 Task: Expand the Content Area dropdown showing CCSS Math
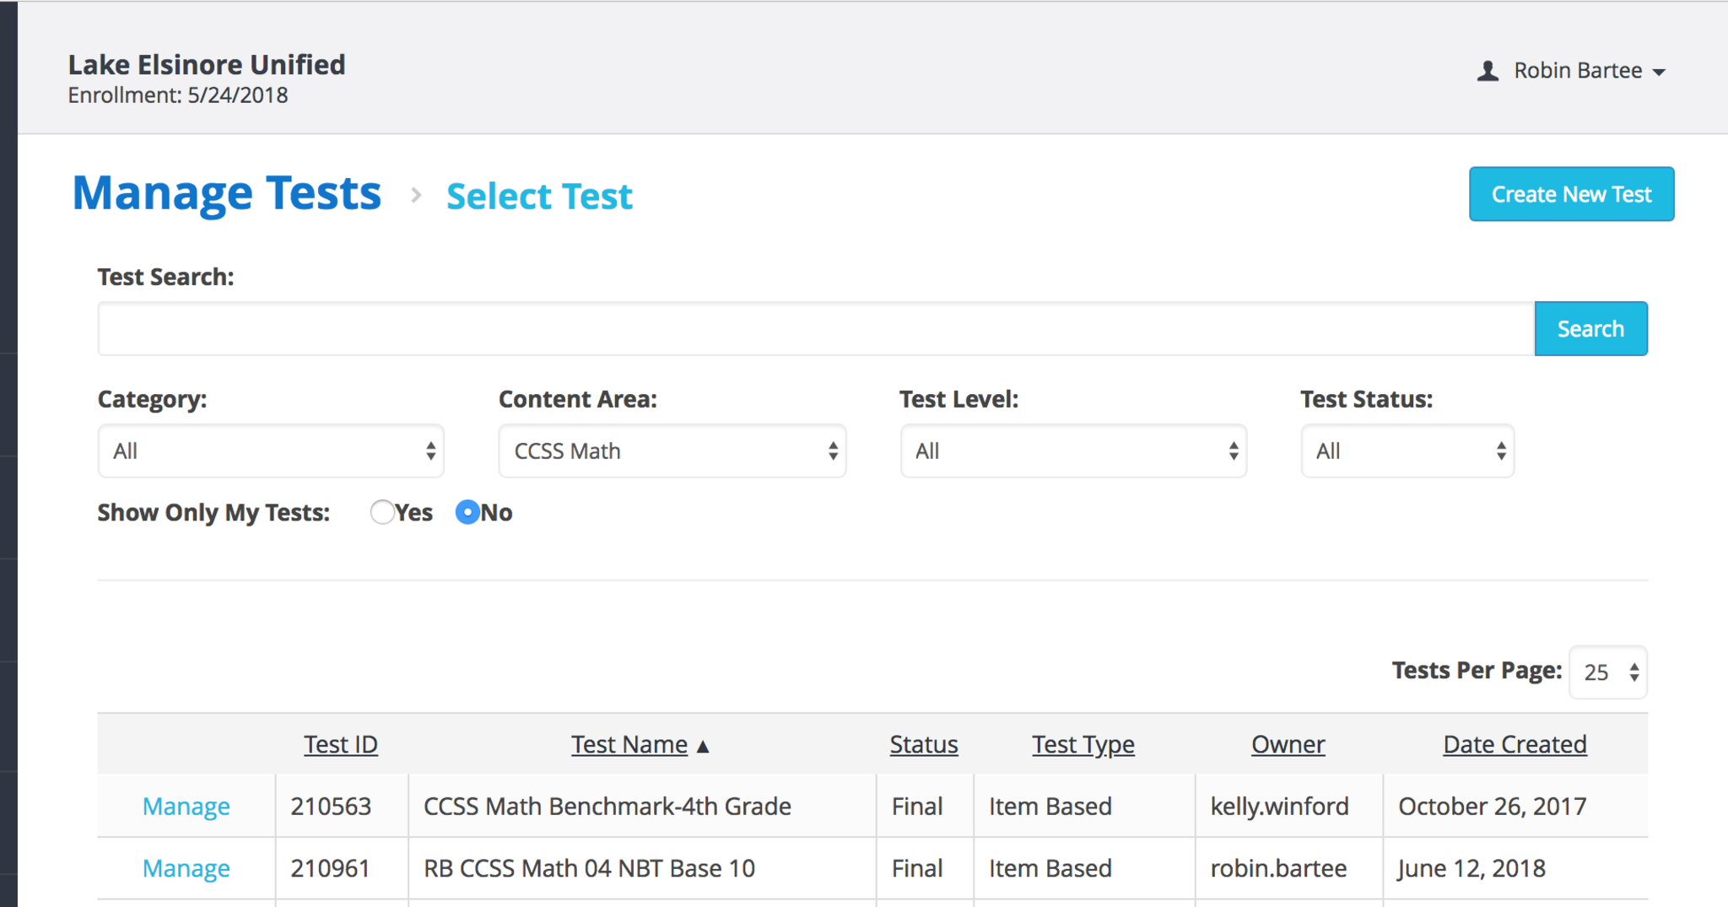point(672,451)
